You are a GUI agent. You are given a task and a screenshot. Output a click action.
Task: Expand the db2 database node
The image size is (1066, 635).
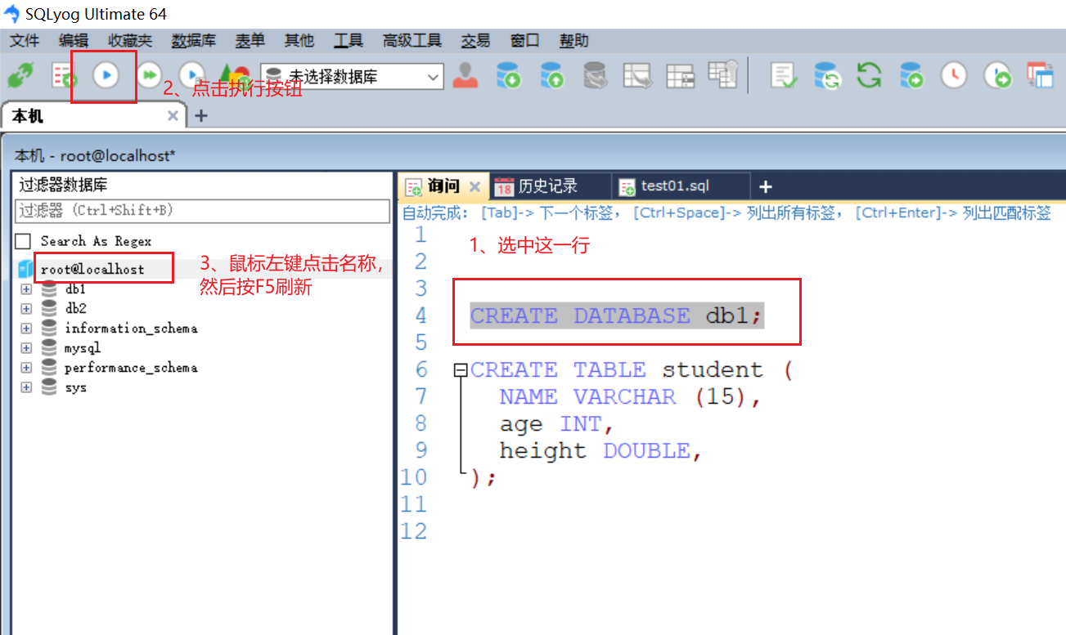[x=26, y=308]
